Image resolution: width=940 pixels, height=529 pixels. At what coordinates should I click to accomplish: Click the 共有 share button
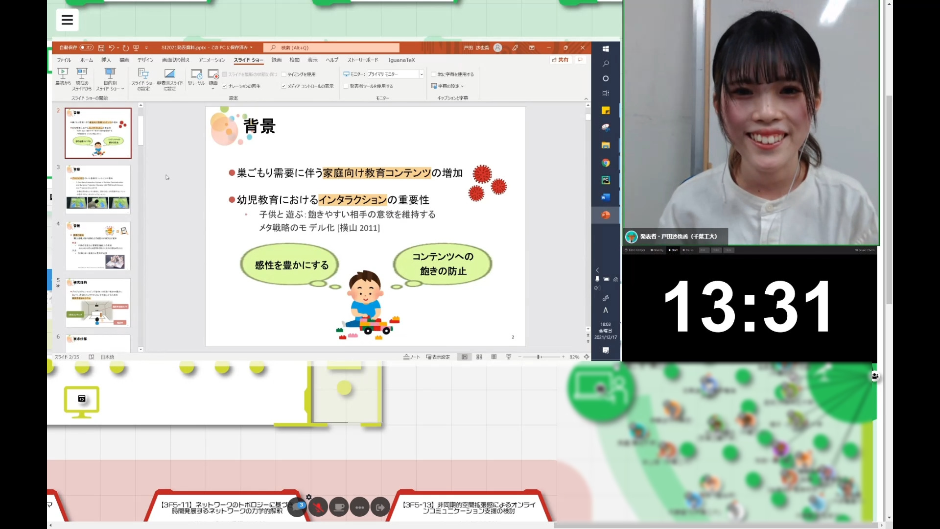coord(560,60)
